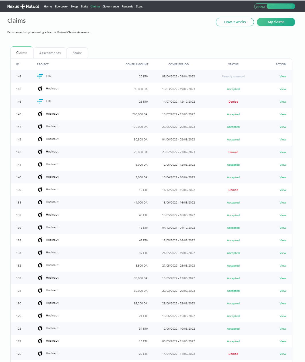
Task: Click 'Already assessed' status in row 148
Action: click(x=233, y=77)
